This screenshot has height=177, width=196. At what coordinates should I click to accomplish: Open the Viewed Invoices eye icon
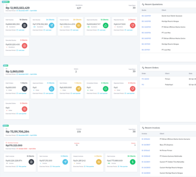[99, 162]
